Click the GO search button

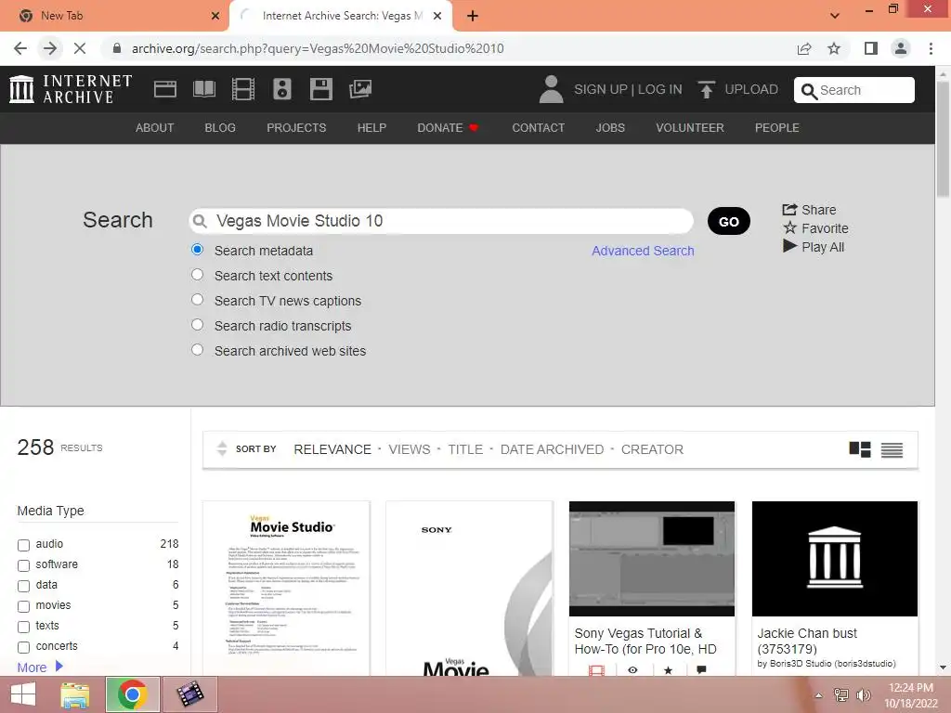[728, 221]
